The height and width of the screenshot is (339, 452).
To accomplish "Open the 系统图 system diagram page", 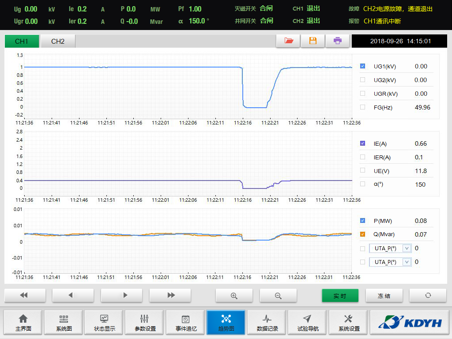I will (64, 323).
